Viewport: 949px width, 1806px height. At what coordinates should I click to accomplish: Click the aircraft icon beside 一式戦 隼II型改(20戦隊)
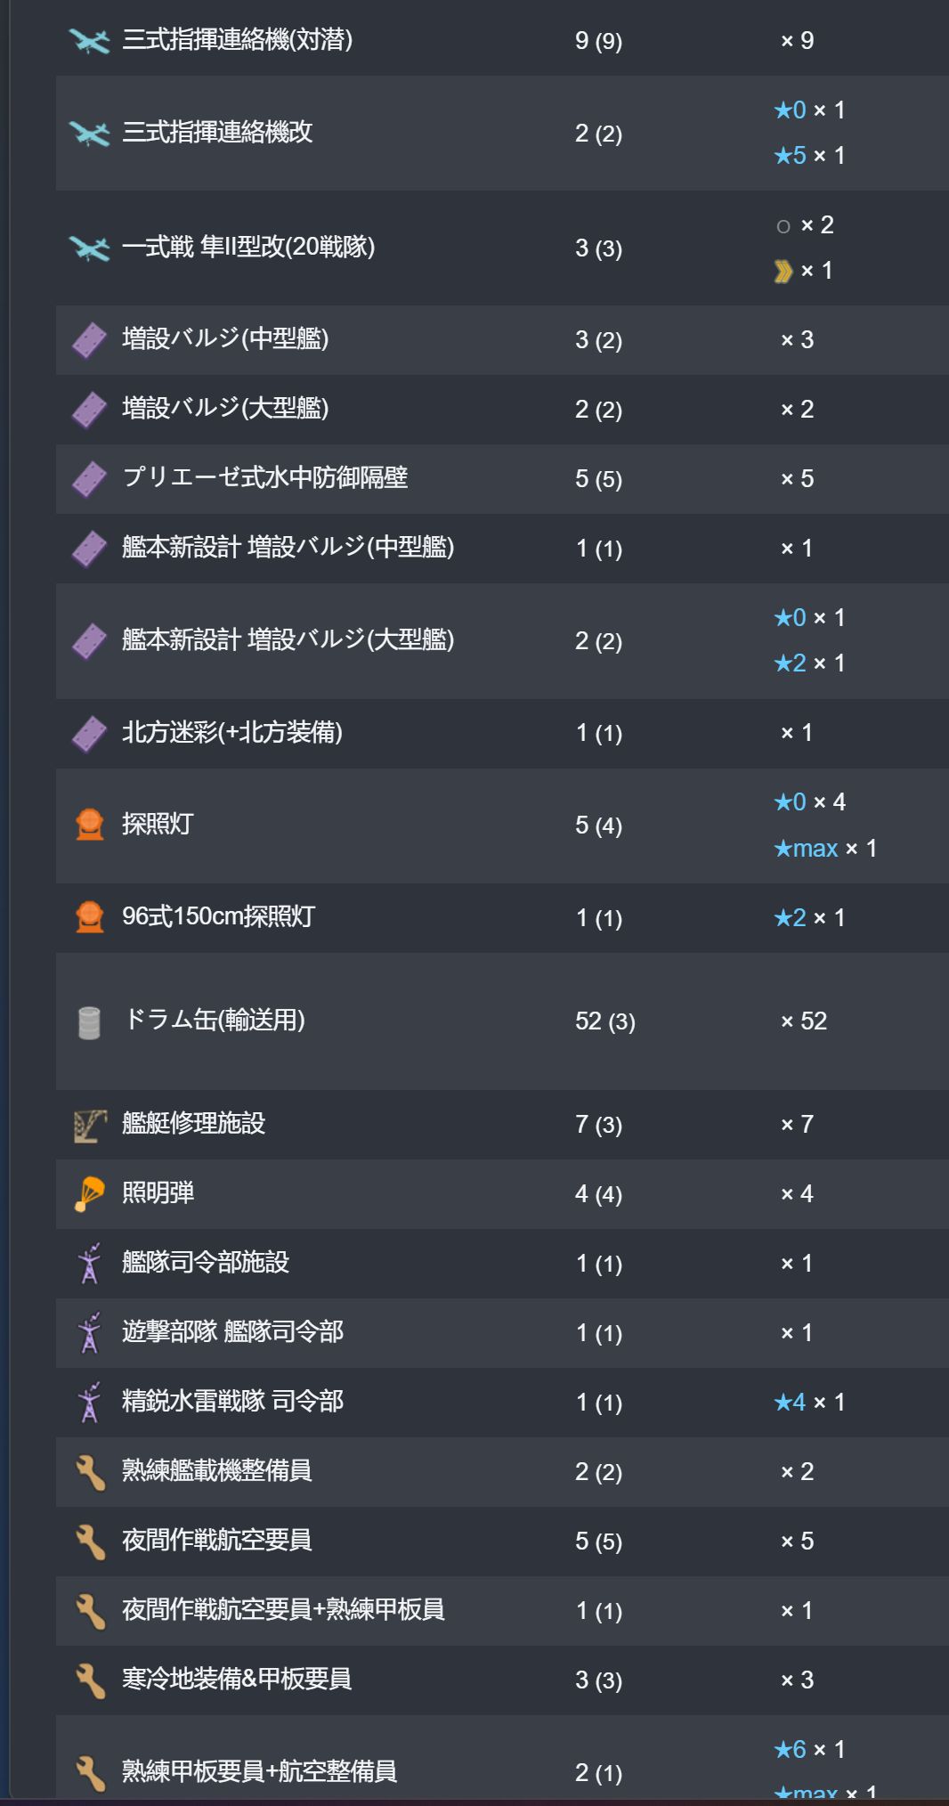point(89,248)
